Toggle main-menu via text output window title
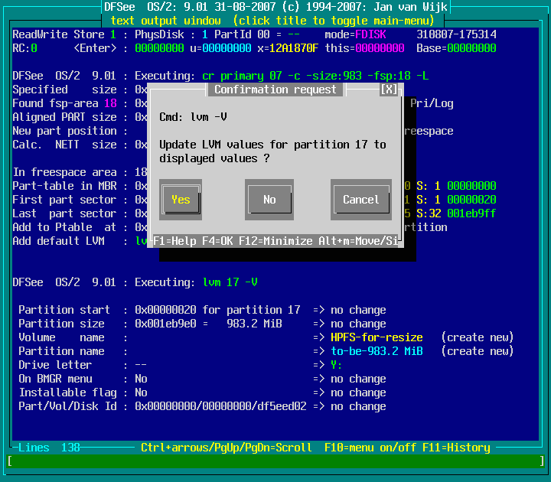Viewport: 551px width, 482px height. (x=275, y=21)
